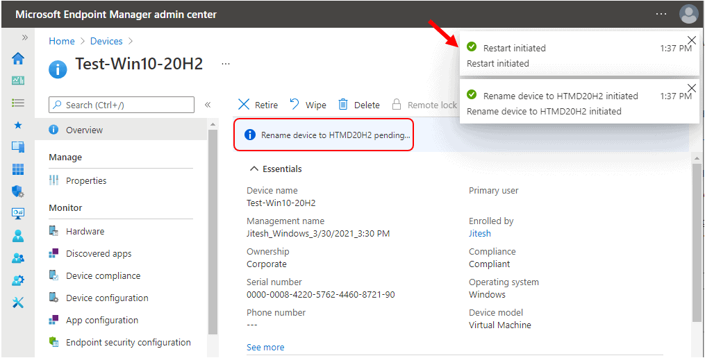Screen dimensions: 705x358
Task: Open ellipsis next to Test-Win10-20H2 title
Action: [226, 64]
